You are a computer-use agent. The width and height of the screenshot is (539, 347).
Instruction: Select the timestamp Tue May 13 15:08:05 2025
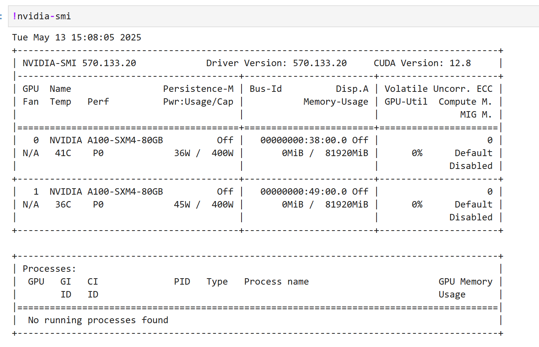point(77,37)
